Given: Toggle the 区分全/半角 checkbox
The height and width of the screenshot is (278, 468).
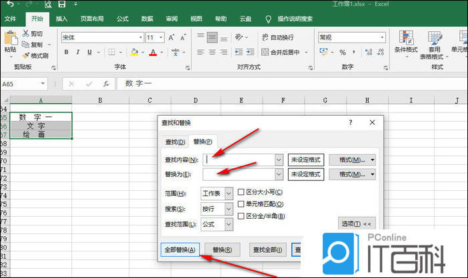Looking at the screenshot, I should pyautogui.click(x=242, y=216).
